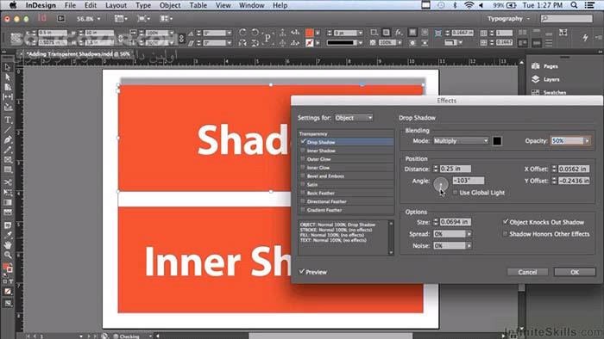The image size is (604, 339).
Task: Select the Page tool
Action: tap(7, 87)
